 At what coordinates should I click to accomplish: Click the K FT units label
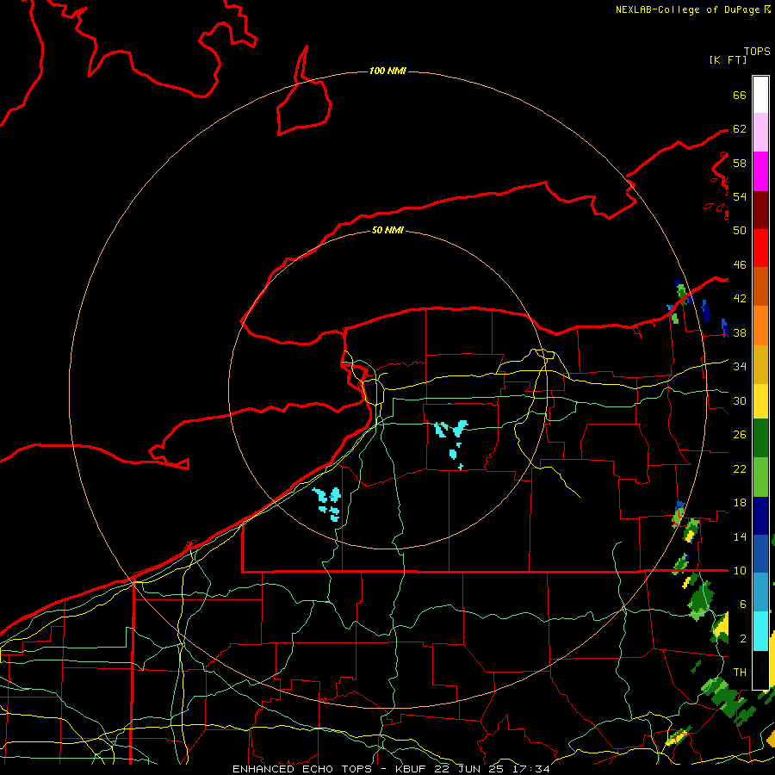coord(728,59)
